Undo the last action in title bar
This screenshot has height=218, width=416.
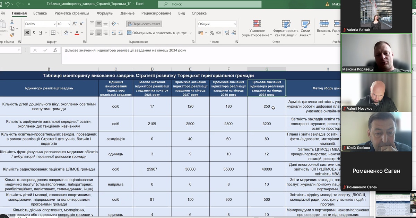(7, 4)
